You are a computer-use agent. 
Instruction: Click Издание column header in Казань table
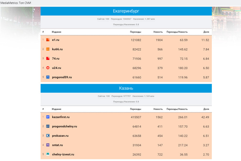point(57,109)
